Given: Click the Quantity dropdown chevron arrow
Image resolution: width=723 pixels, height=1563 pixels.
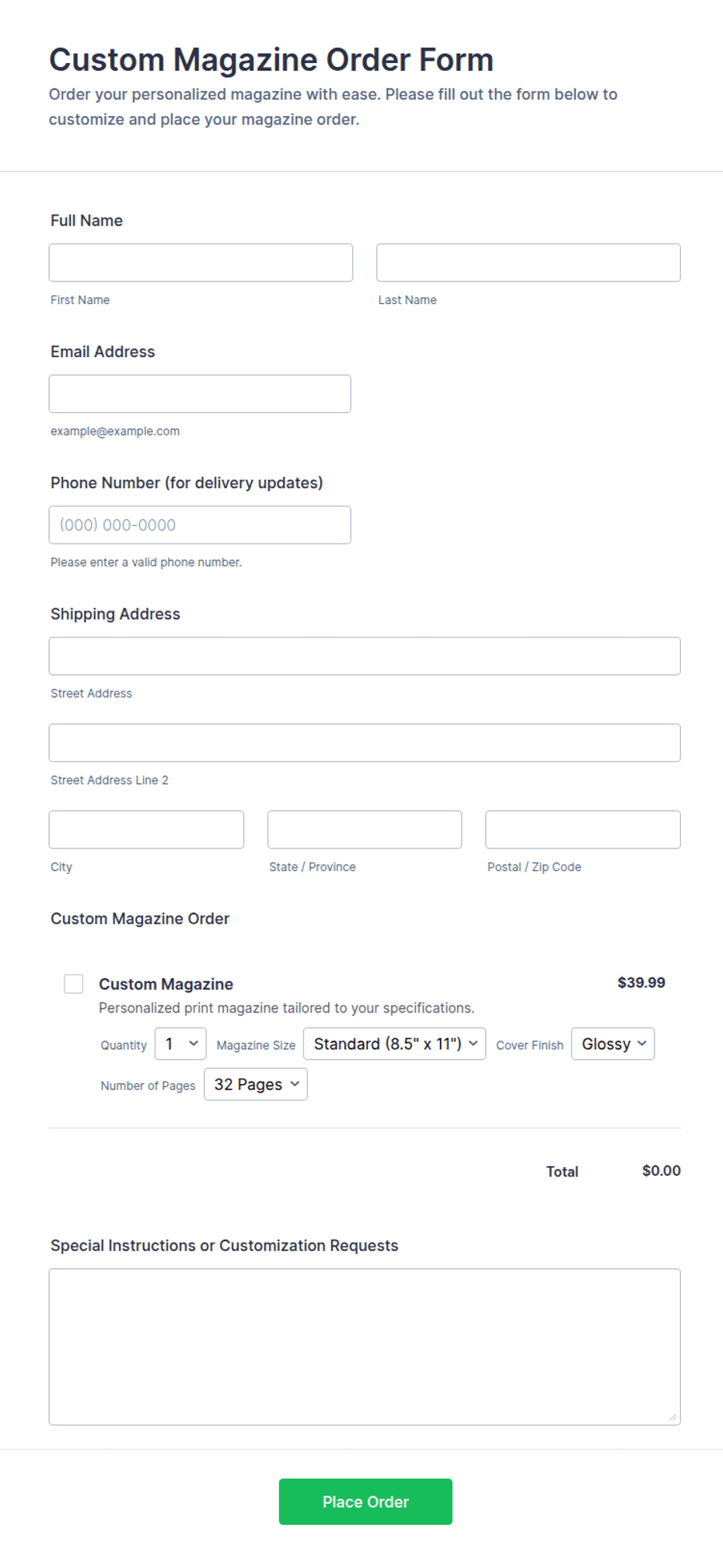Looking at the screenshot, I should (194, 1044).
